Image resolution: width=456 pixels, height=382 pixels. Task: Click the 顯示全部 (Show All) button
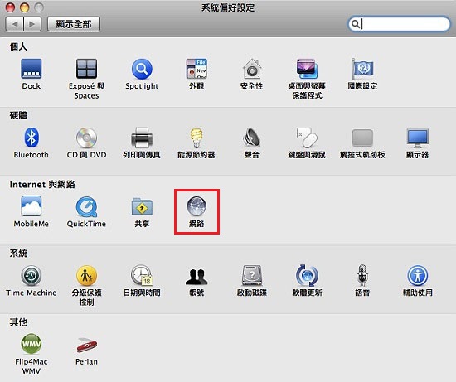point(74,24)
